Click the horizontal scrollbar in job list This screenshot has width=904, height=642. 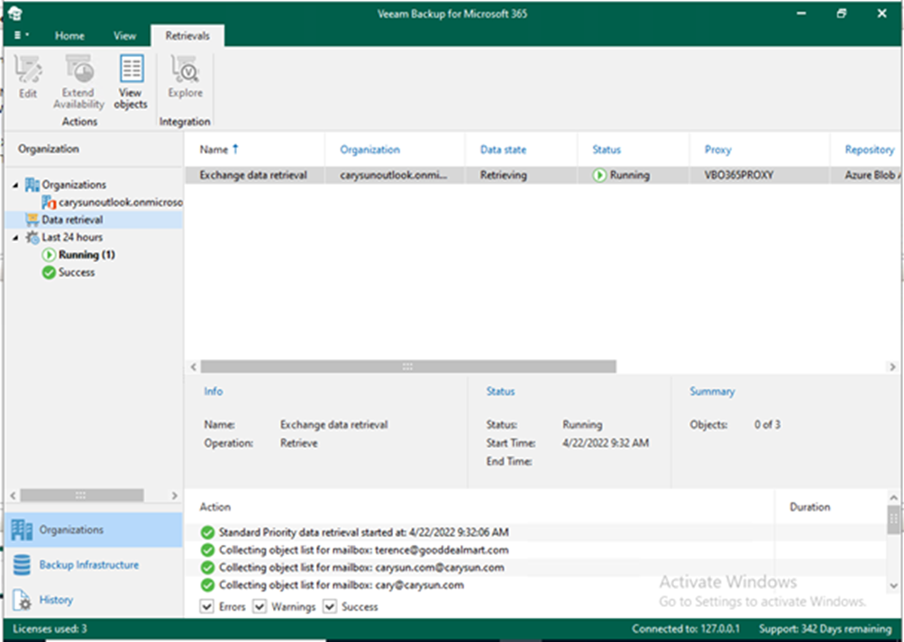click(x=408, y=366)
